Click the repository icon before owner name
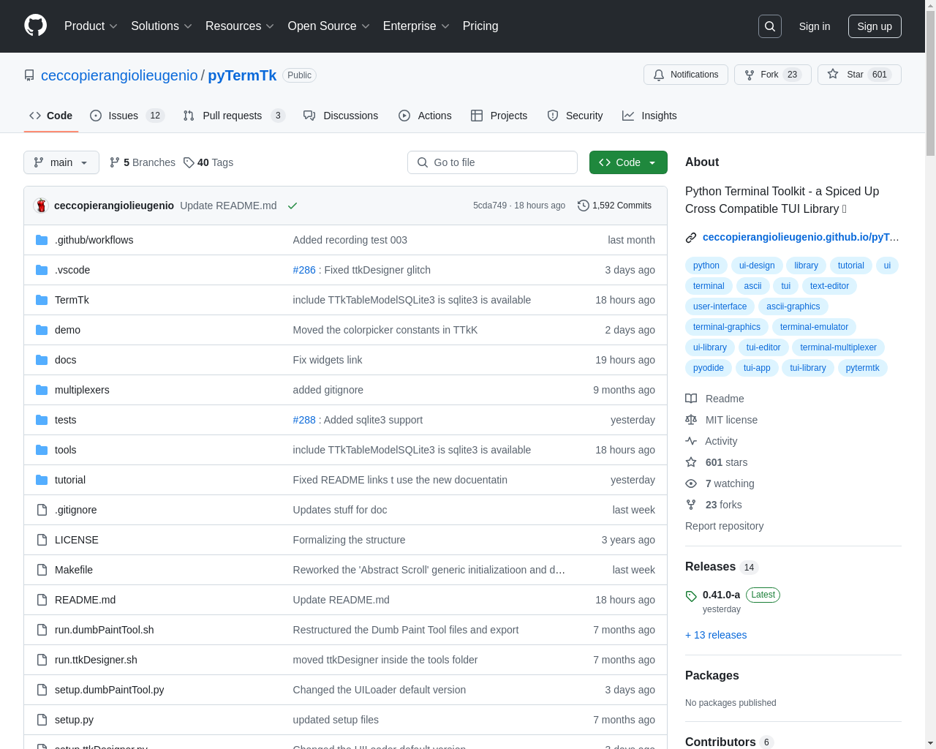The height and width of the screenshot is (749, 936). point(29,75)
